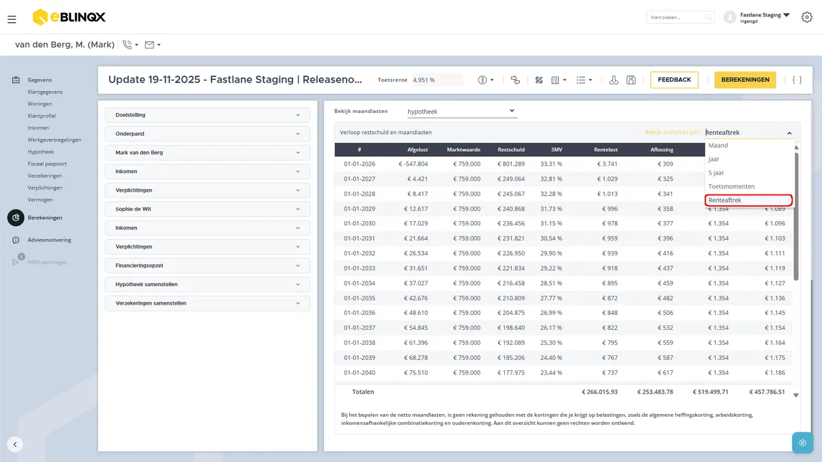
Task: Open Klantgegevens in the sidebar
Action: (x=45, y=92)
